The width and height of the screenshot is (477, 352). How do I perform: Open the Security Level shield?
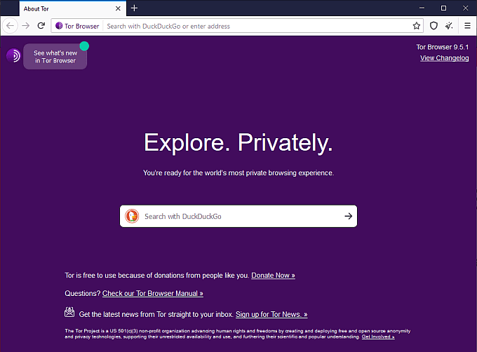[434, 26]
